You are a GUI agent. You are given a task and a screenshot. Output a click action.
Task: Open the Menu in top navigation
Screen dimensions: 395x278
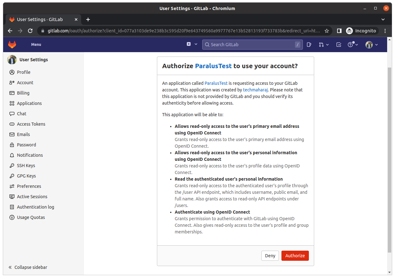click(36, 45)
